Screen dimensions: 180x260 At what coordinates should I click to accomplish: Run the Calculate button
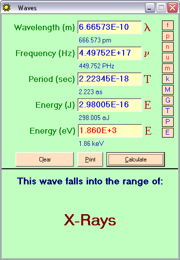pyautogui.click(x=136, y=160)
